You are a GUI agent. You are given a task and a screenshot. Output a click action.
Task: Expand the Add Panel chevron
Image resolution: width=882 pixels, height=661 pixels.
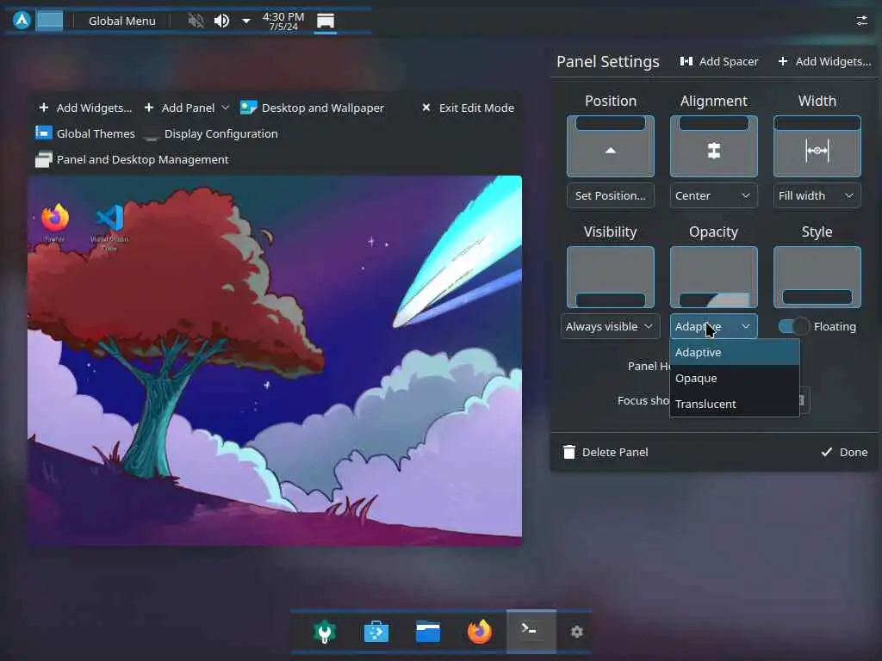pos(225,108)
